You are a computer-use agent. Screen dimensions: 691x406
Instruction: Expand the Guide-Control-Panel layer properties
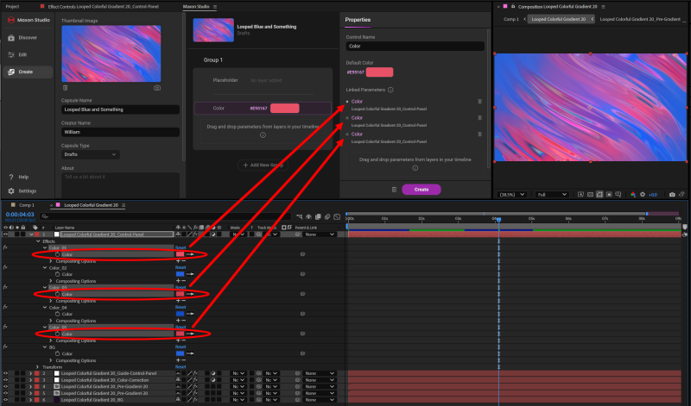tap(30, 373)
